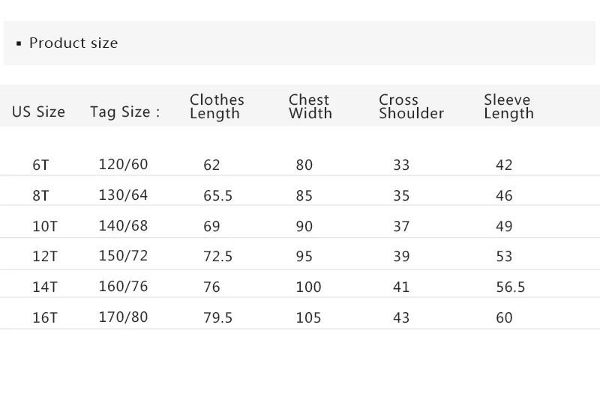Select the Cross Shoulder column header
Viewport: 600px width, 396px height.
(x=411, y=106)
